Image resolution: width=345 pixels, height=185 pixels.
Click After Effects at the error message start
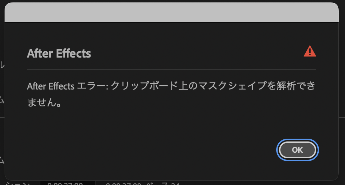pos(51,86)
